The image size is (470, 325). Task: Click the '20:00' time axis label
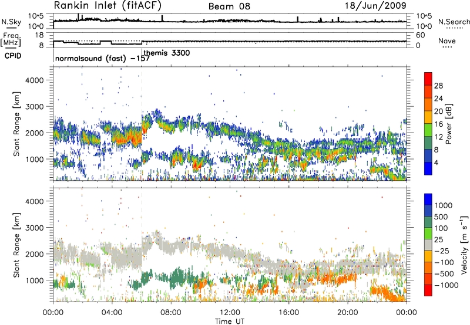click(x=347, y=313)
